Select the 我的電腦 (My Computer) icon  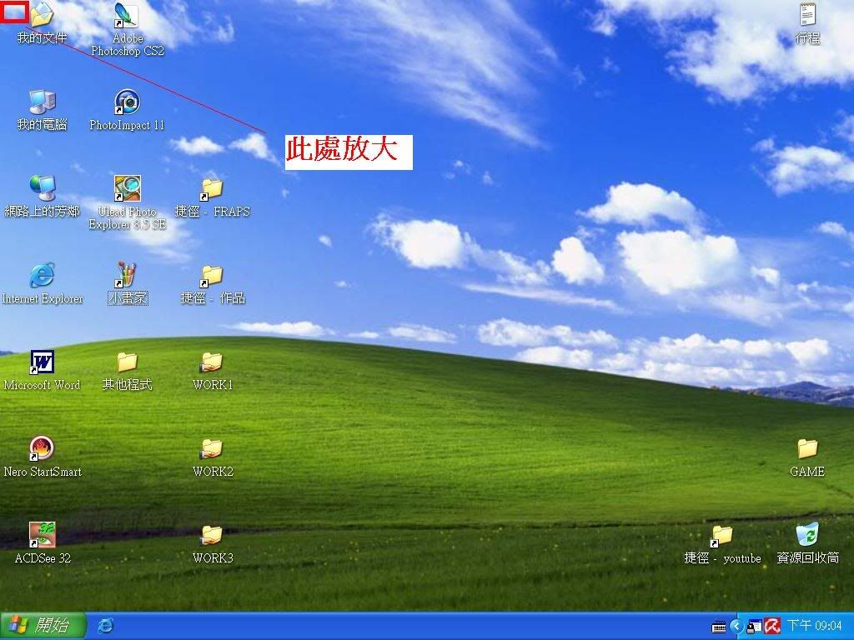click(42, 103)
